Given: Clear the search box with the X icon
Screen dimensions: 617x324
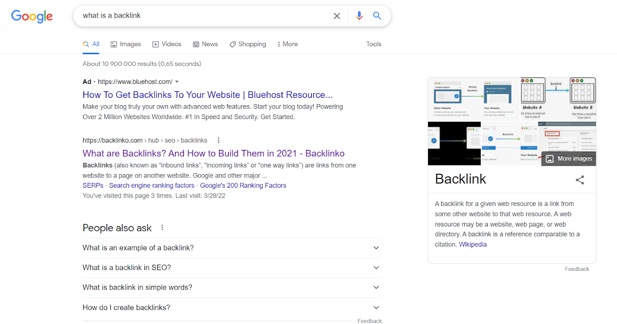Looking at the screenshot, I should [x=337, y=16].
